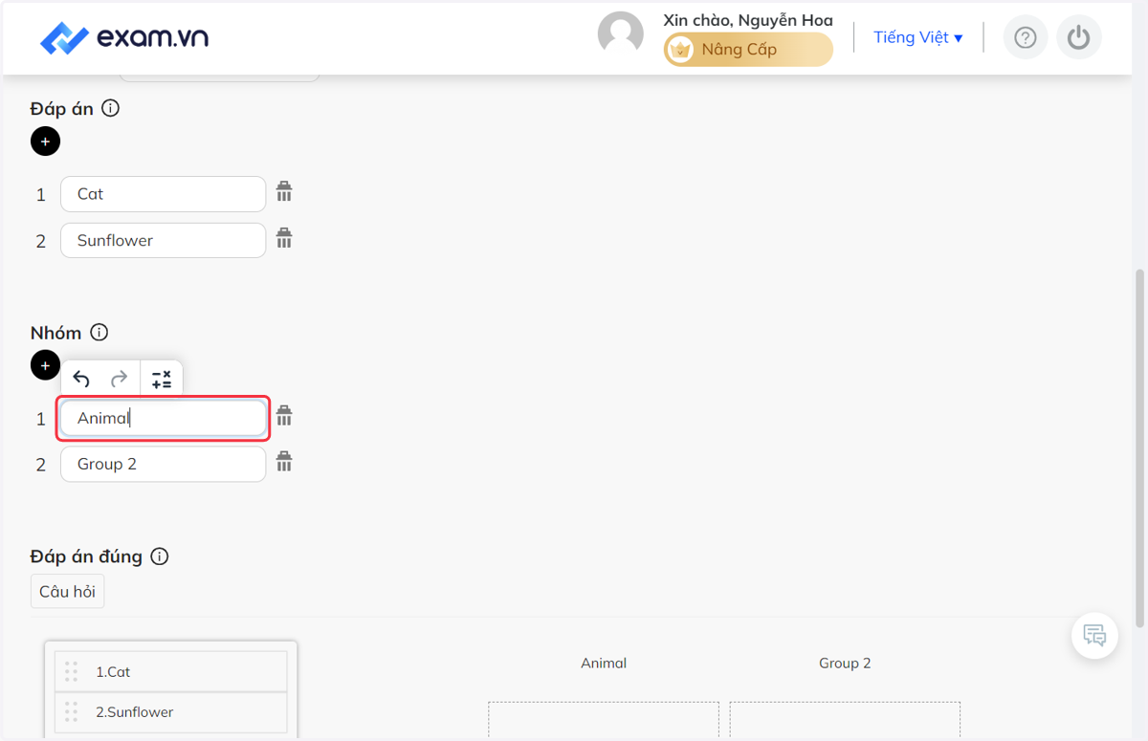1148x741 pixels.
Task: Edit the Cat answer field
Action: (x=163, y=194)
